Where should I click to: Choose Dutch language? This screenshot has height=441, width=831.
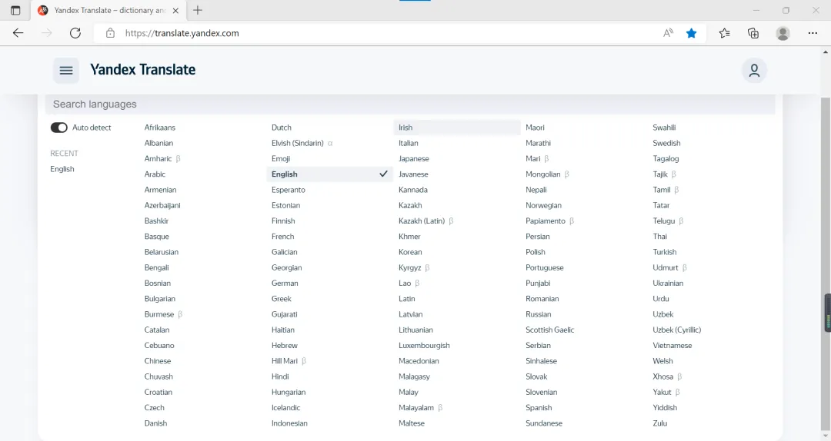pyautogui.click(x=282, y=128)
